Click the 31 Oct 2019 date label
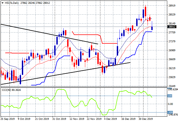This screenshot has height=122, width=178. [59, 119]
